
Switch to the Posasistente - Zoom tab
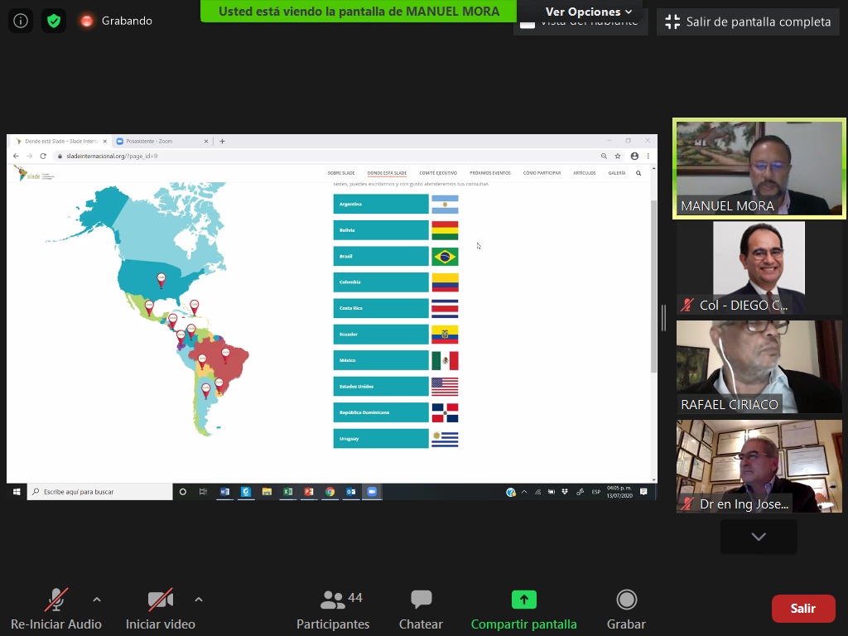point(161,141)
